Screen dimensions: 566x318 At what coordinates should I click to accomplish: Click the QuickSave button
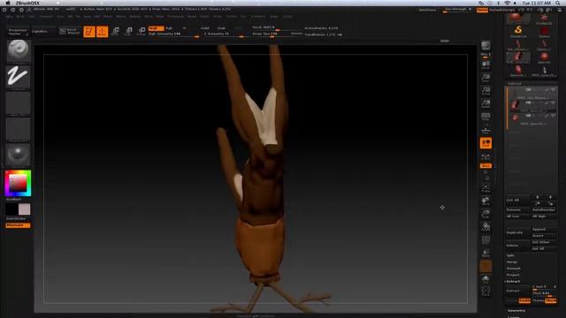click(x=428, y=10)
